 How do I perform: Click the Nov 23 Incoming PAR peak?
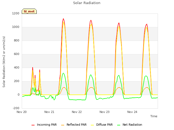pos(119,23)
